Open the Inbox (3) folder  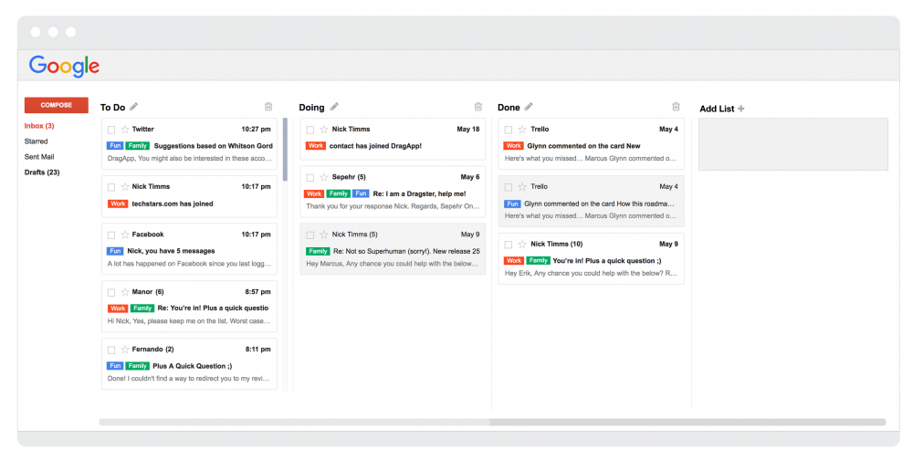point(39,126)
